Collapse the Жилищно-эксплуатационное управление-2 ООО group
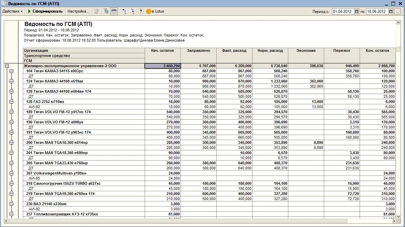 click(x=7, y=66)
